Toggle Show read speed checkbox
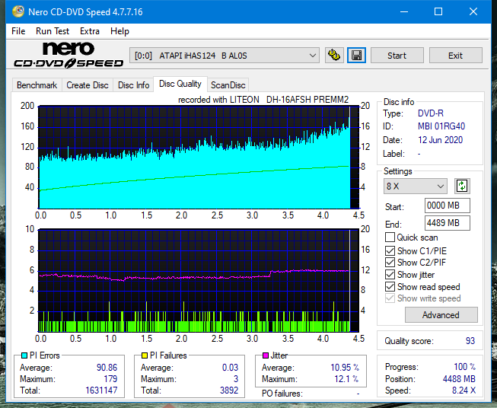Viewport: 497px width, 408px height. point(390,286)
